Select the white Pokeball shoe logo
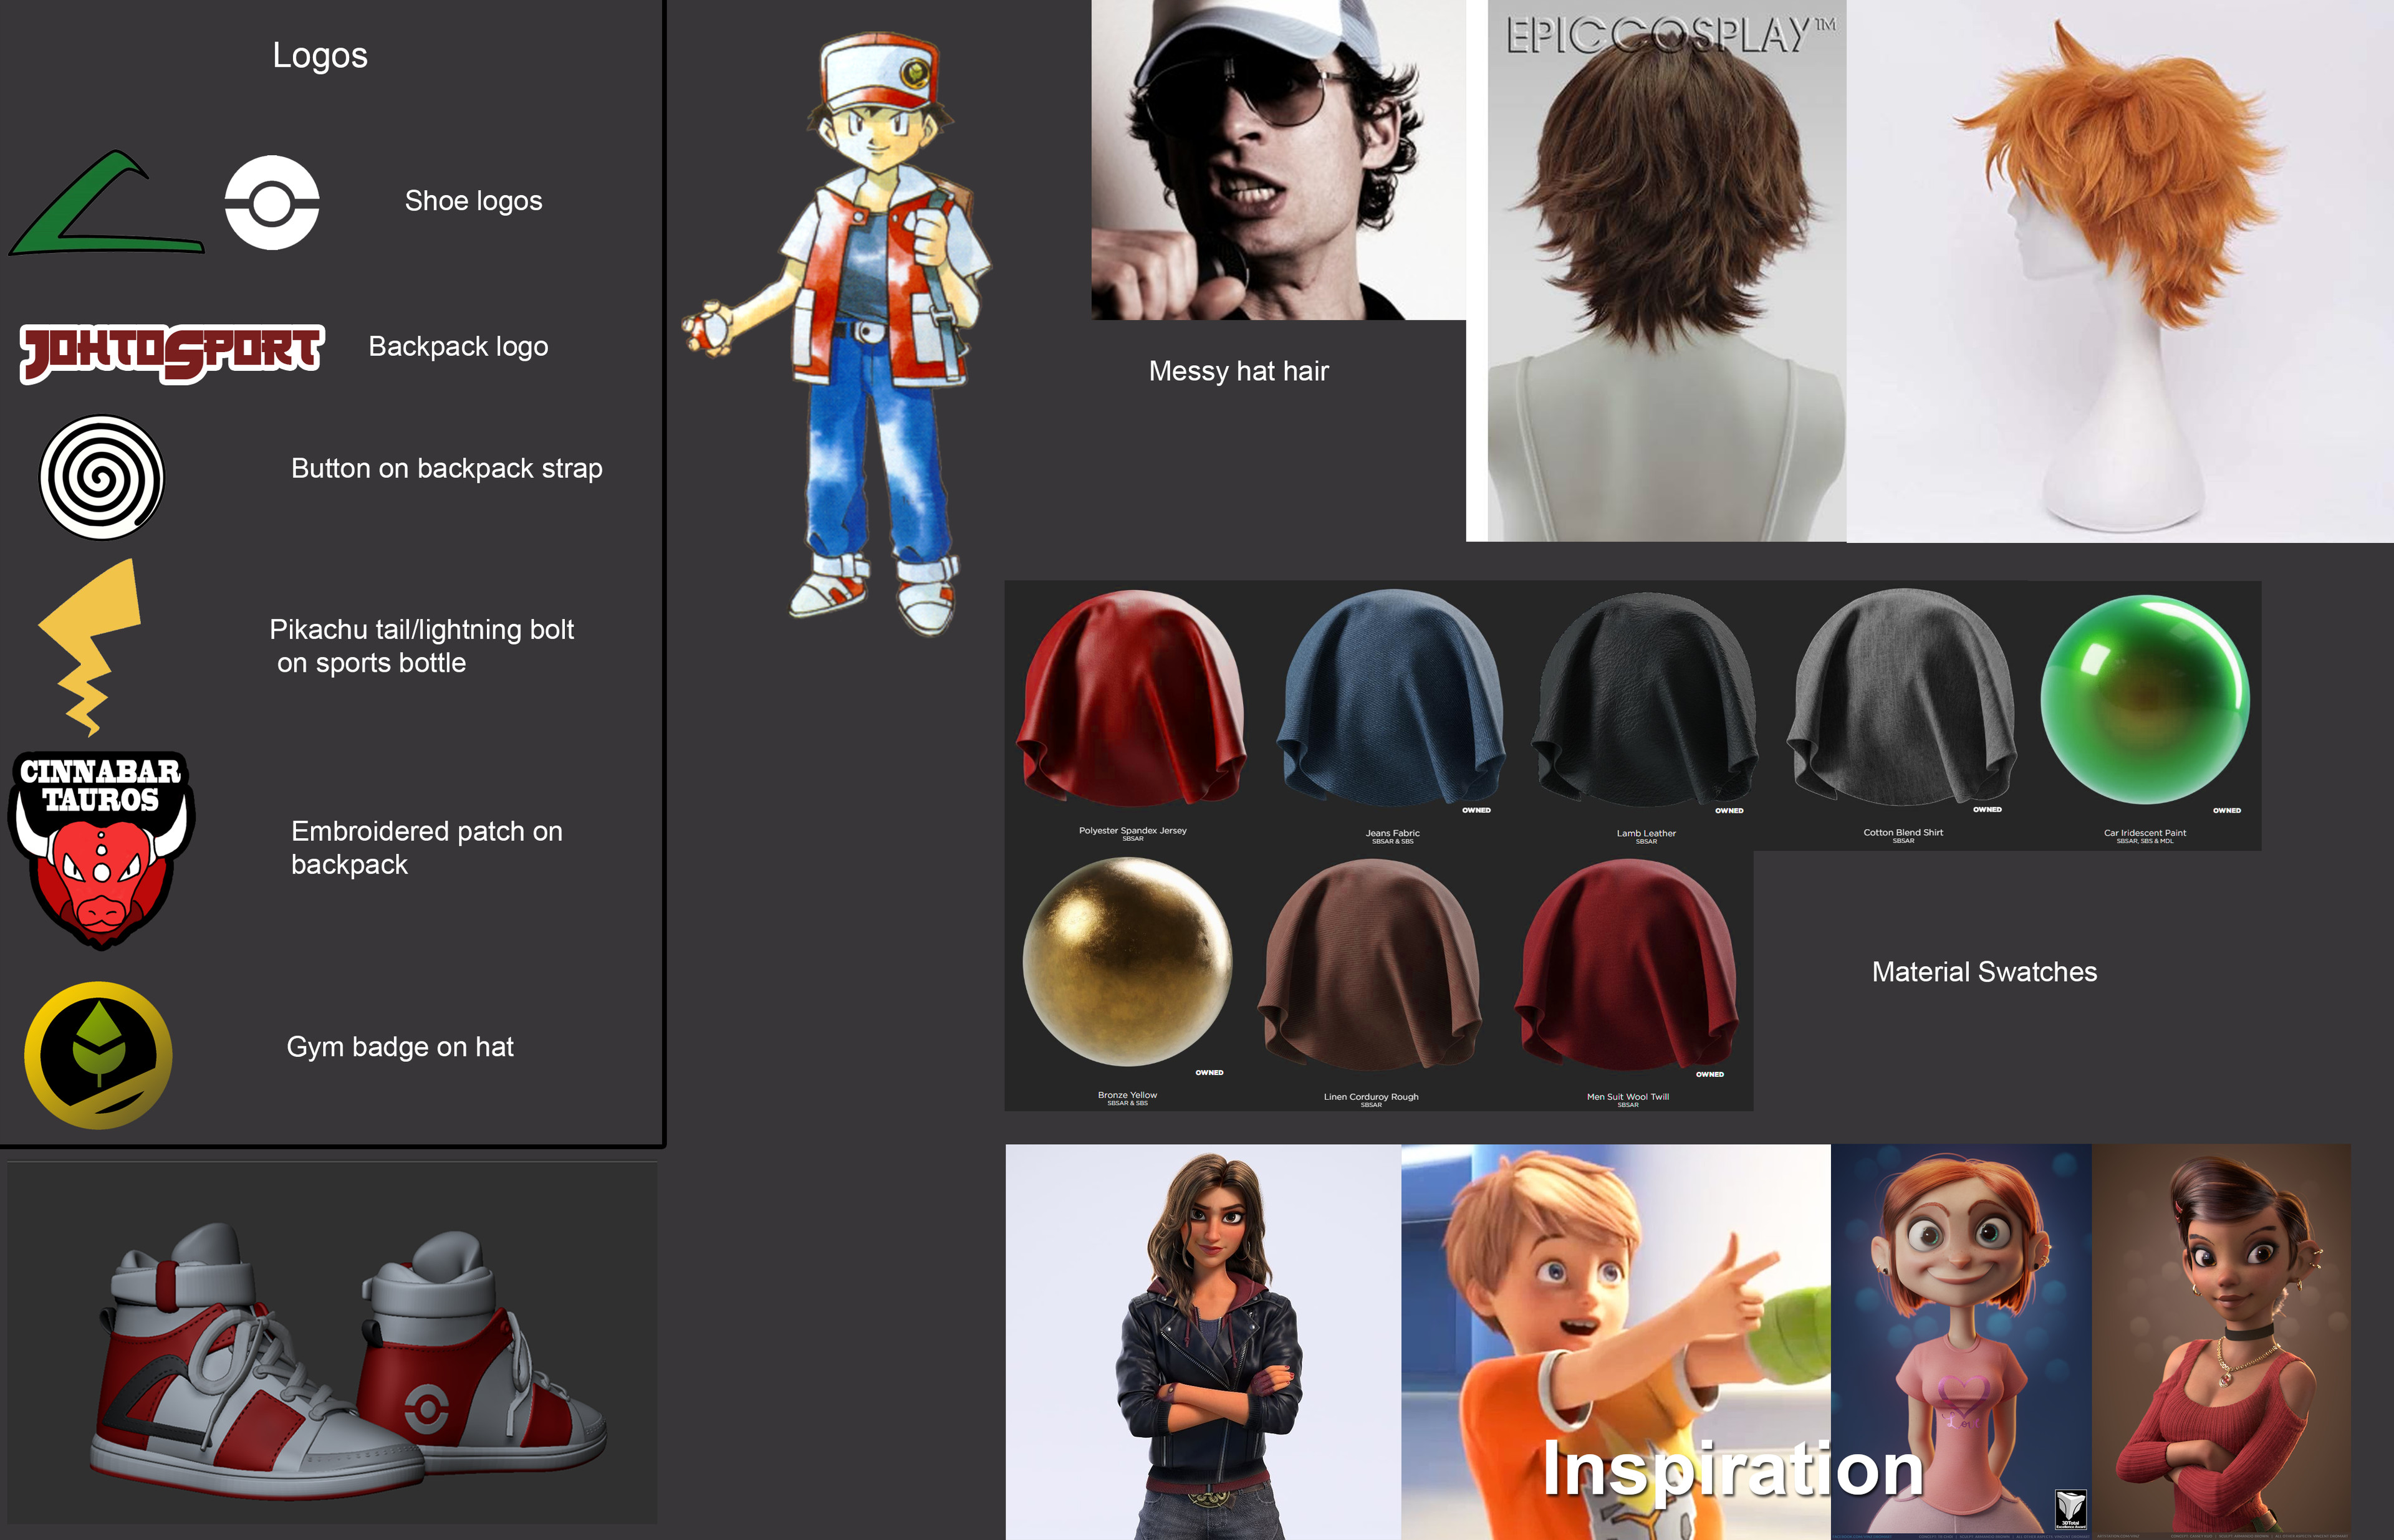 coord(271,203)
